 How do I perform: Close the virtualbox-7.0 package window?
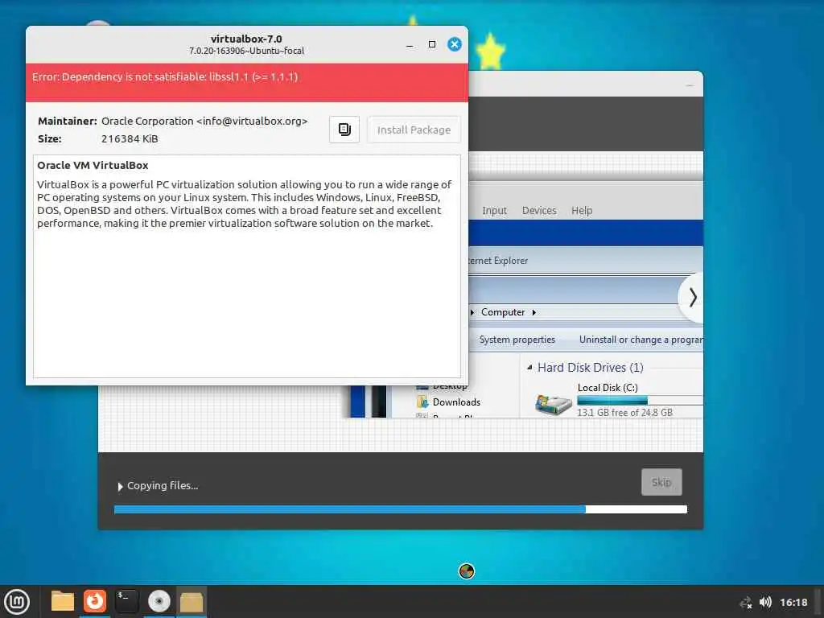455,44
